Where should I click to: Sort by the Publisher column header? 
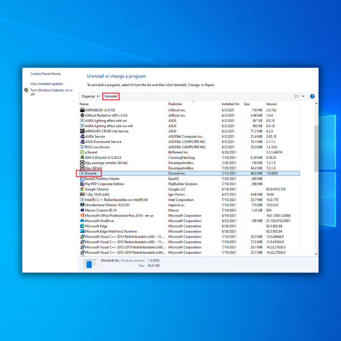pyautogui.click(x=193, y=104)
